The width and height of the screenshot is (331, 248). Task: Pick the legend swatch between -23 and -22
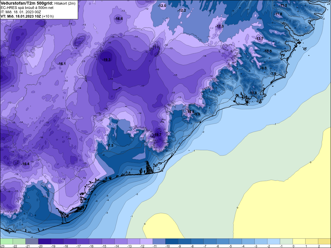click(x=6, y=241)
